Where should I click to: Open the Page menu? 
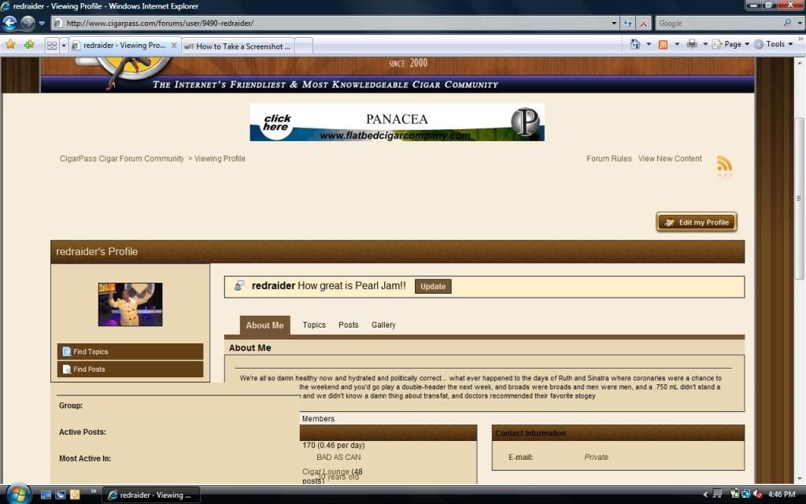tap(730, 44)
